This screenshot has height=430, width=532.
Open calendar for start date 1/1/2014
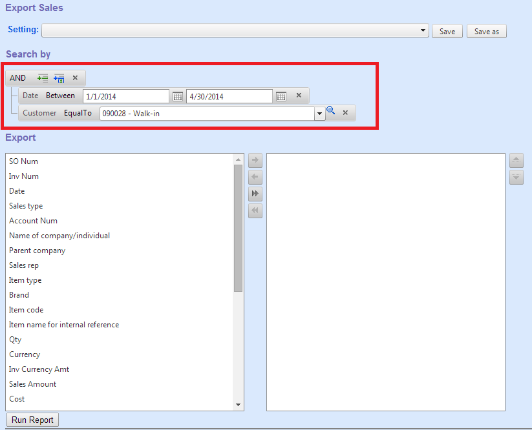tap(178, 96)
